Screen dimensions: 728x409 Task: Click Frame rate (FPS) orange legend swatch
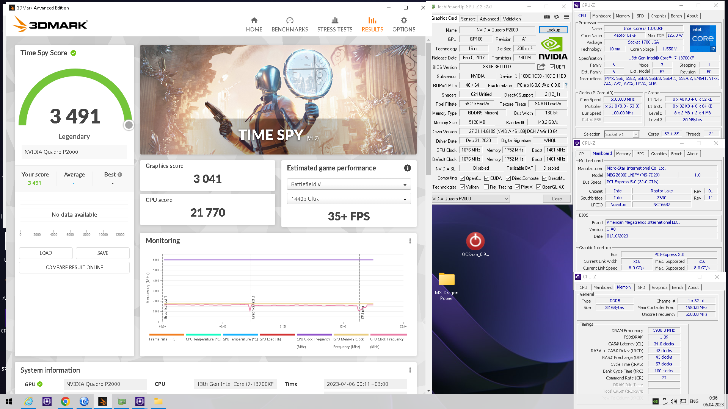pyautogui.click(x=167, y=334)
